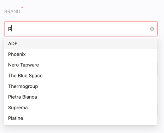Select ADP from the brand list
This screenshot has width=164, height=133.
point(81,44)
